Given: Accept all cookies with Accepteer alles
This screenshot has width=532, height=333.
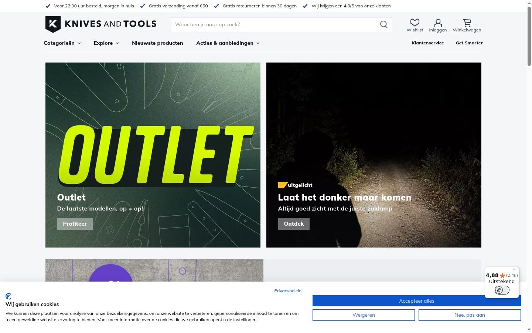Looking at the screenshot, I should tap(417, 301).
